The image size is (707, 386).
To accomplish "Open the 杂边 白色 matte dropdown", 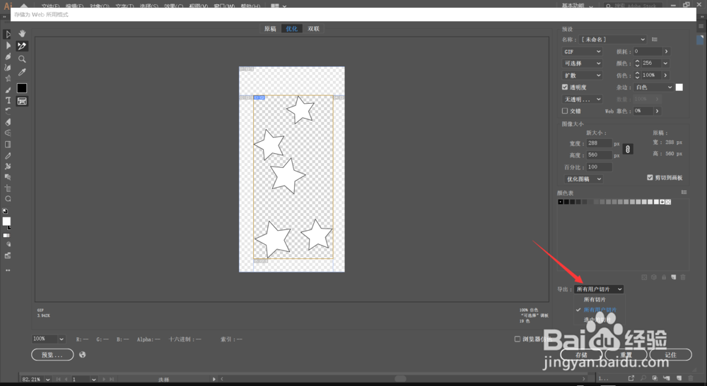I will pos(653,88).
